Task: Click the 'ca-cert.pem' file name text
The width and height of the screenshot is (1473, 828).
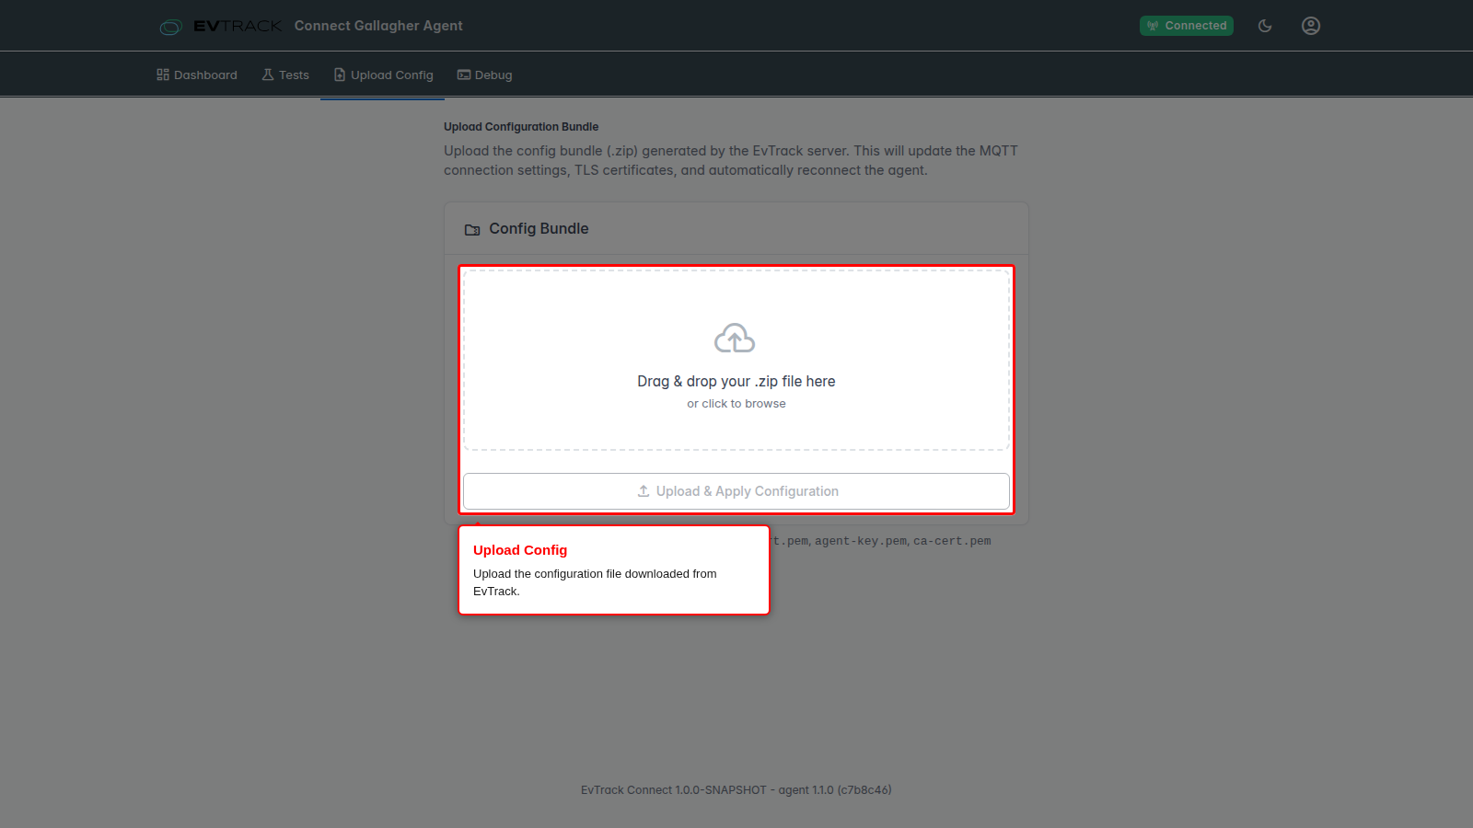Action: 952,541
